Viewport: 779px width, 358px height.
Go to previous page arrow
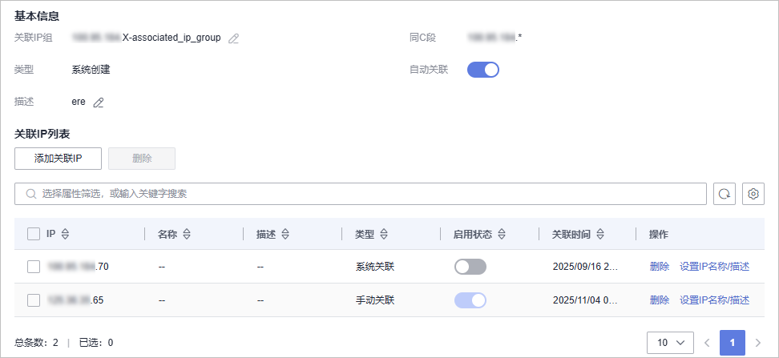[707, 343]
